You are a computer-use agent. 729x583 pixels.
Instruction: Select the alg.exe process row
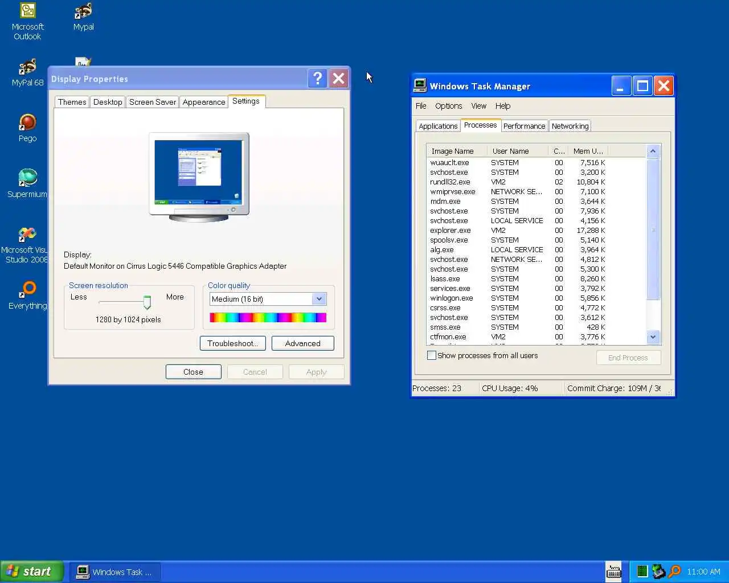click(536, 250)
